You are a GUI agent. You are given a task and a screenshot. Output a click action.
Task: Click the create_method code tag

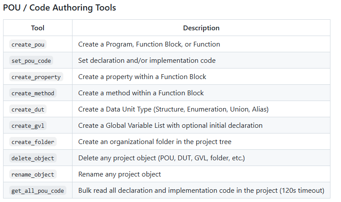(33, 93)
